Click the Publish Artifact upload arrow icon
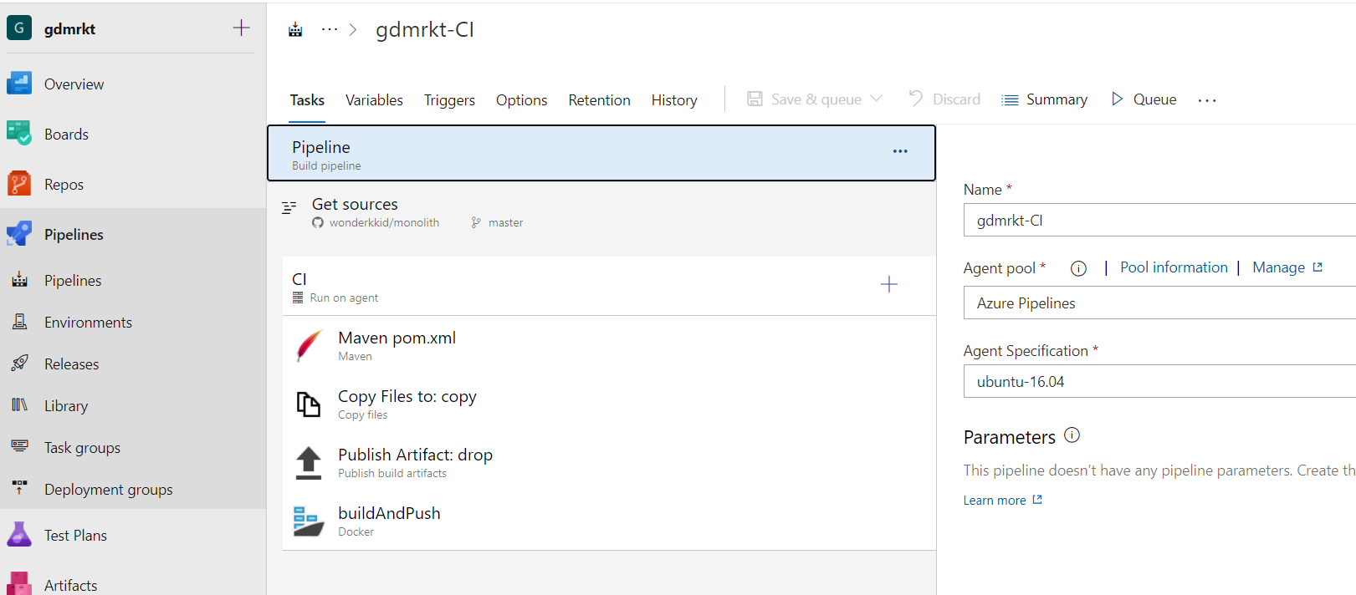The width and height of the screenshot is (1356, 595). click(309, 462)
